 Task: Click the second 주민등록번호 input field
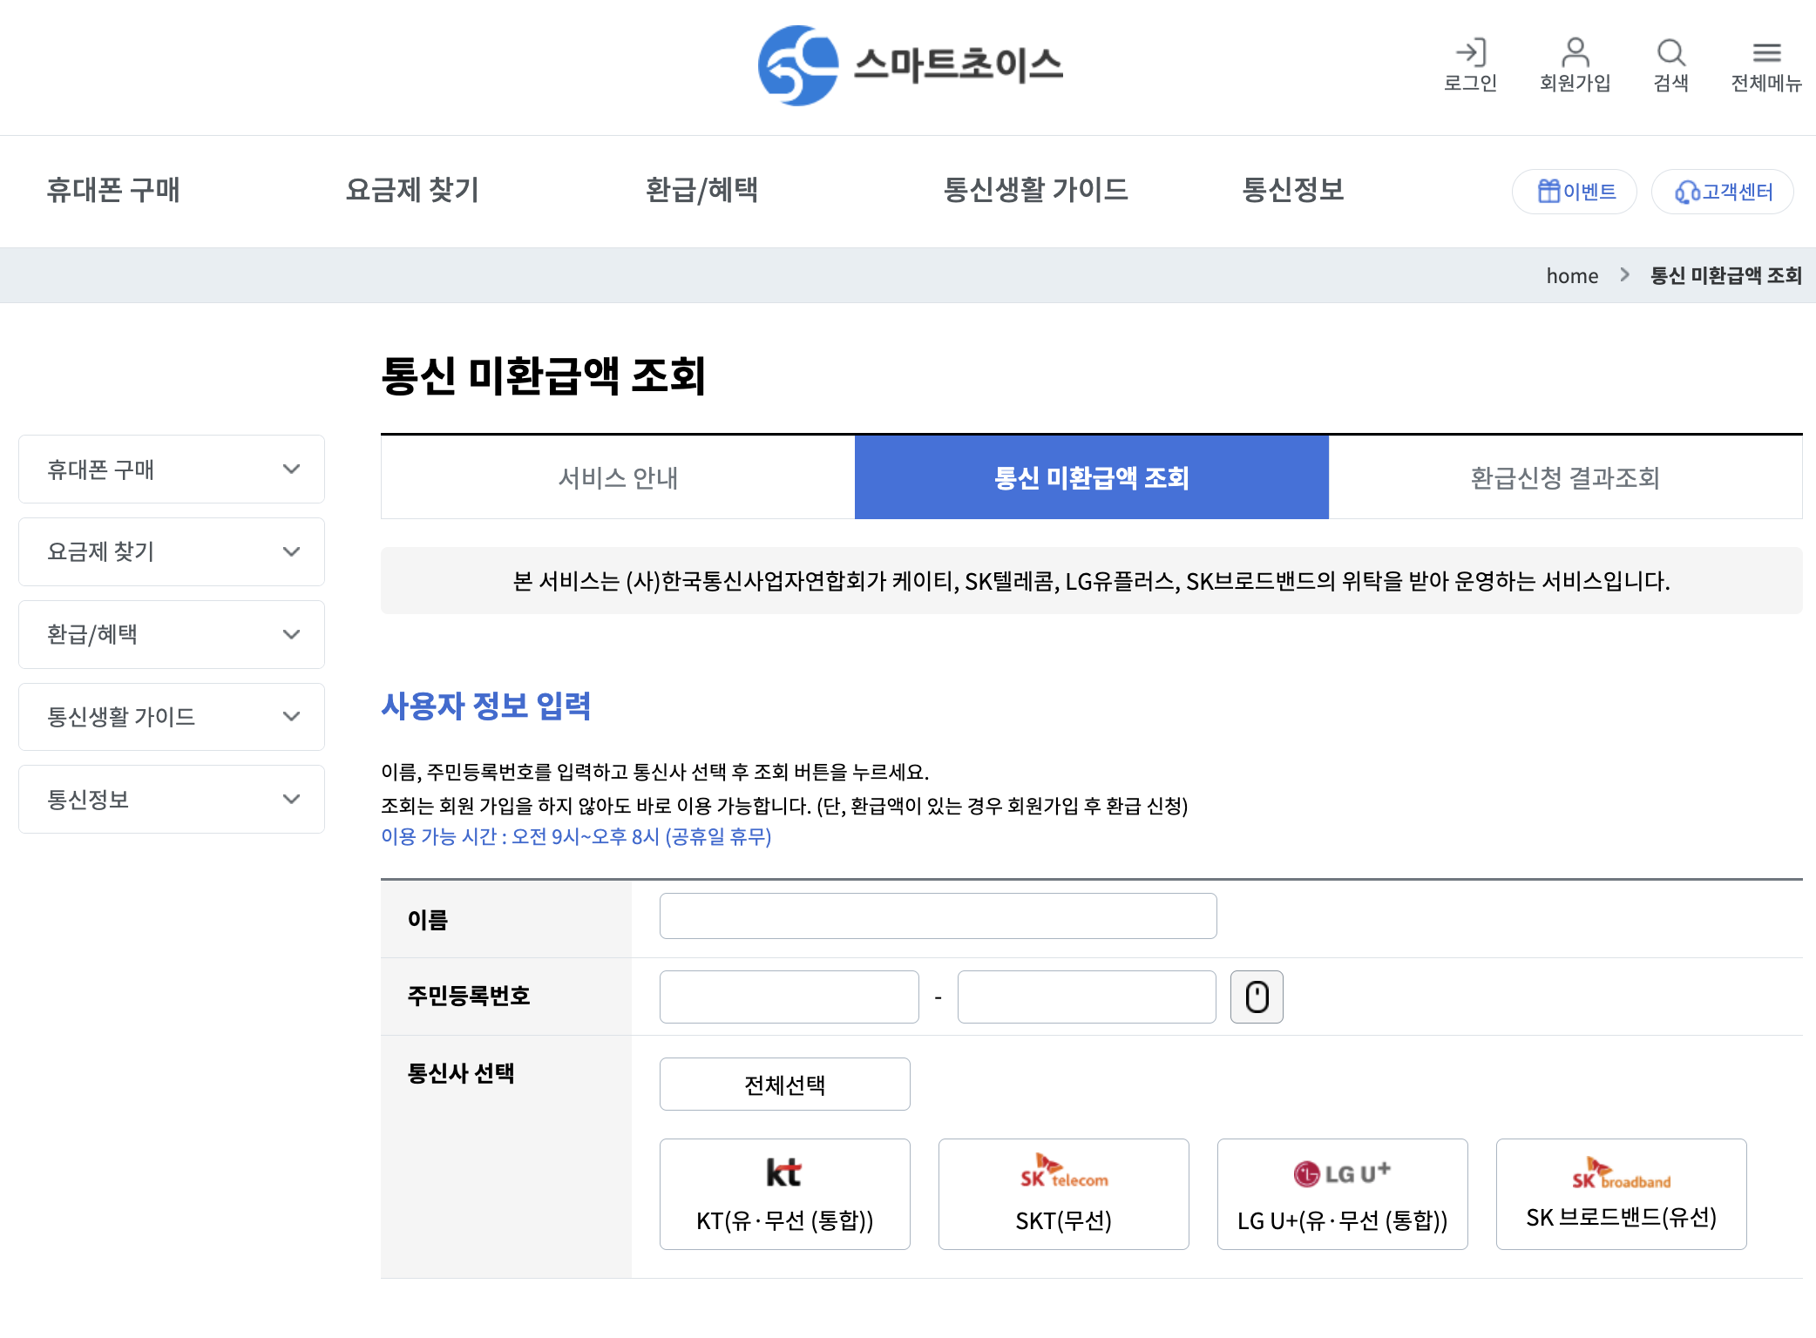coord(1087,997)
